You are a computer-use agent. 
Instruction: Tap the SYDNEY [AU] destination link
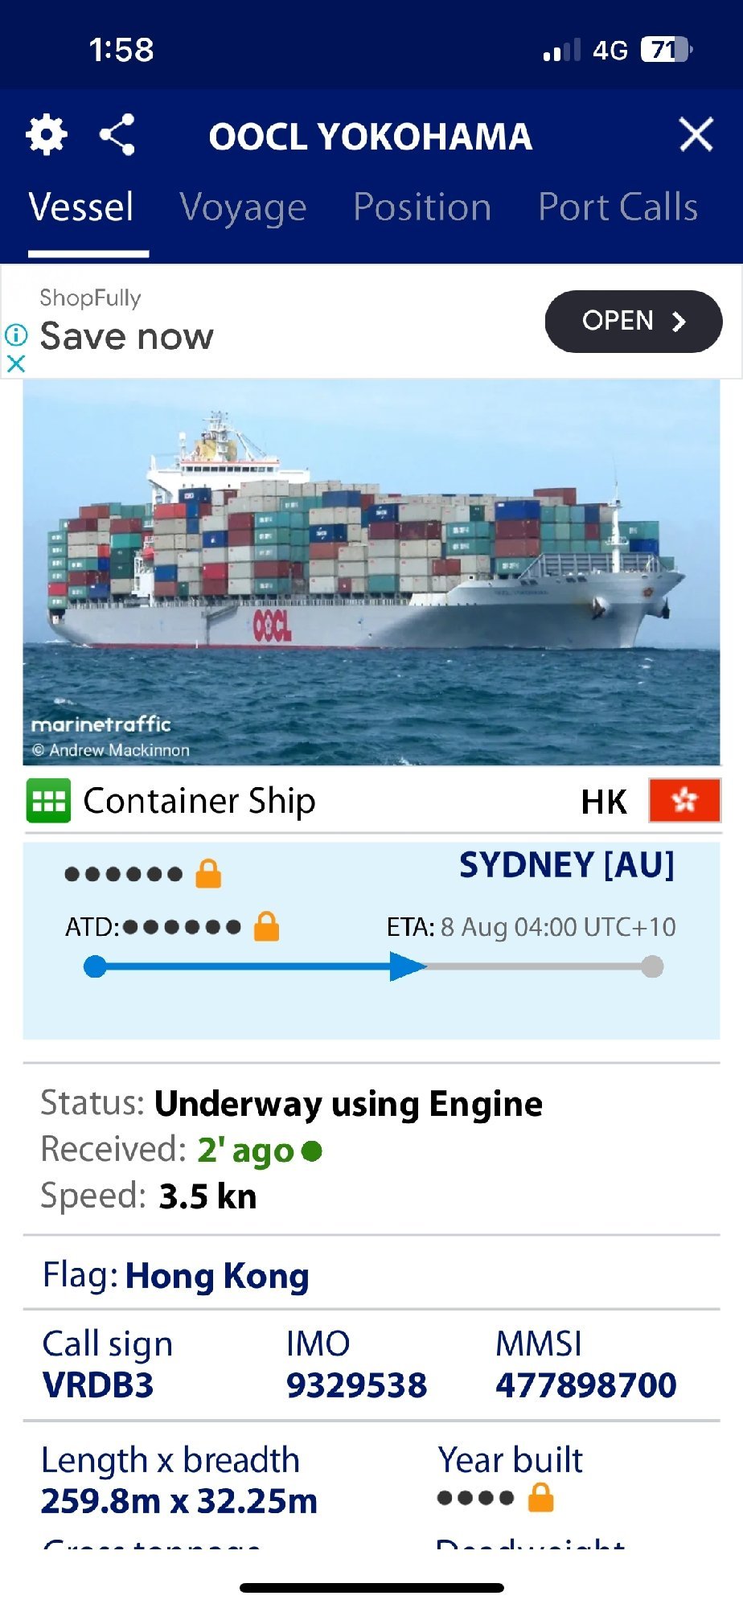coord(567,865)
